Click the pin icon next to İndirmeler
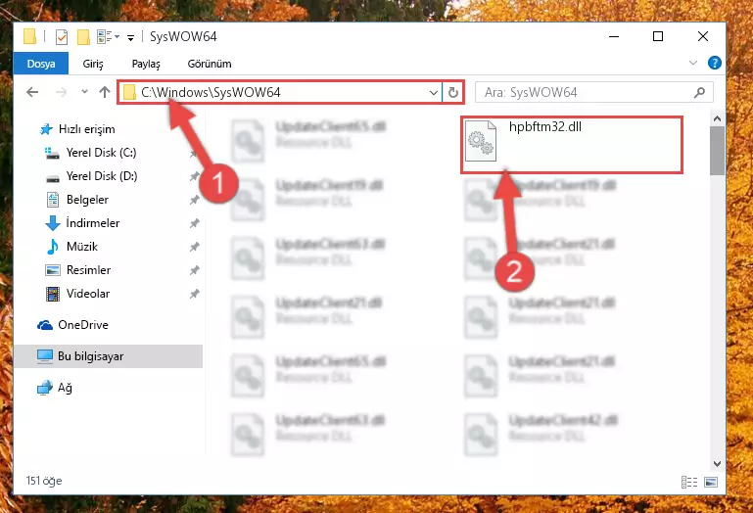The image size is (753, 513). coord(194,223)
